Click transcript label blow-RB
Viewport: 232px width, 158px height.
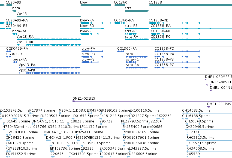coord(87,31)
